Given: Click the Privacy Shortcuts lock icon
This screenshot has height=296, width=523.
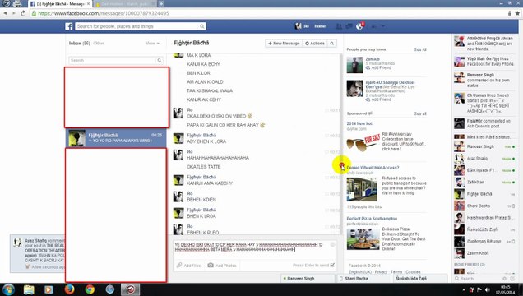Looking at the screenshot, I should point(374,26).
